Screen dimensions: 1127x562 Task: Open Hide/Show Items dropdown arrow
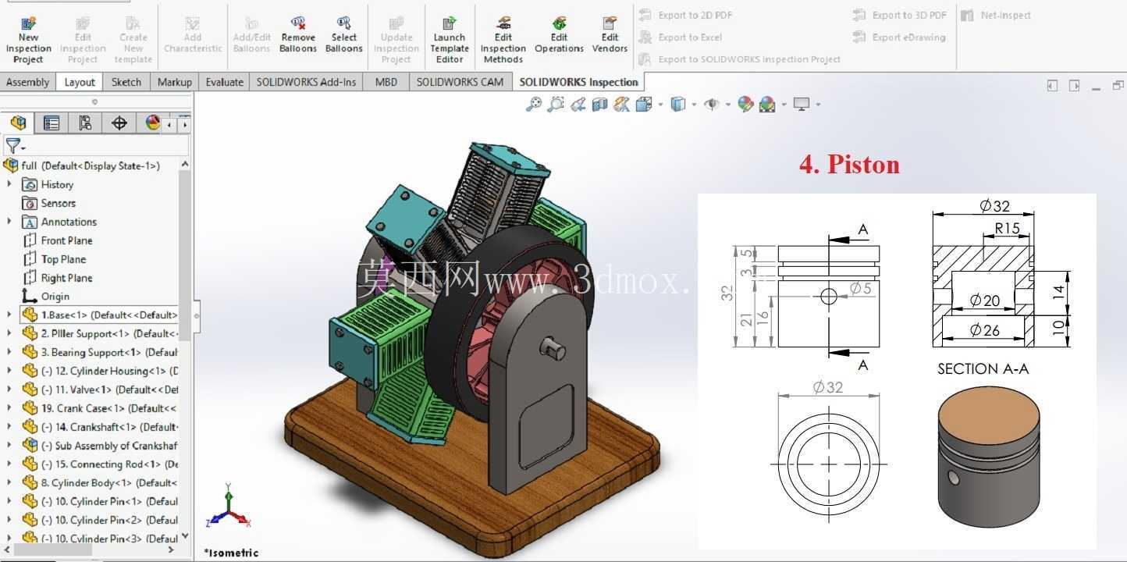(x=727, y=105)
